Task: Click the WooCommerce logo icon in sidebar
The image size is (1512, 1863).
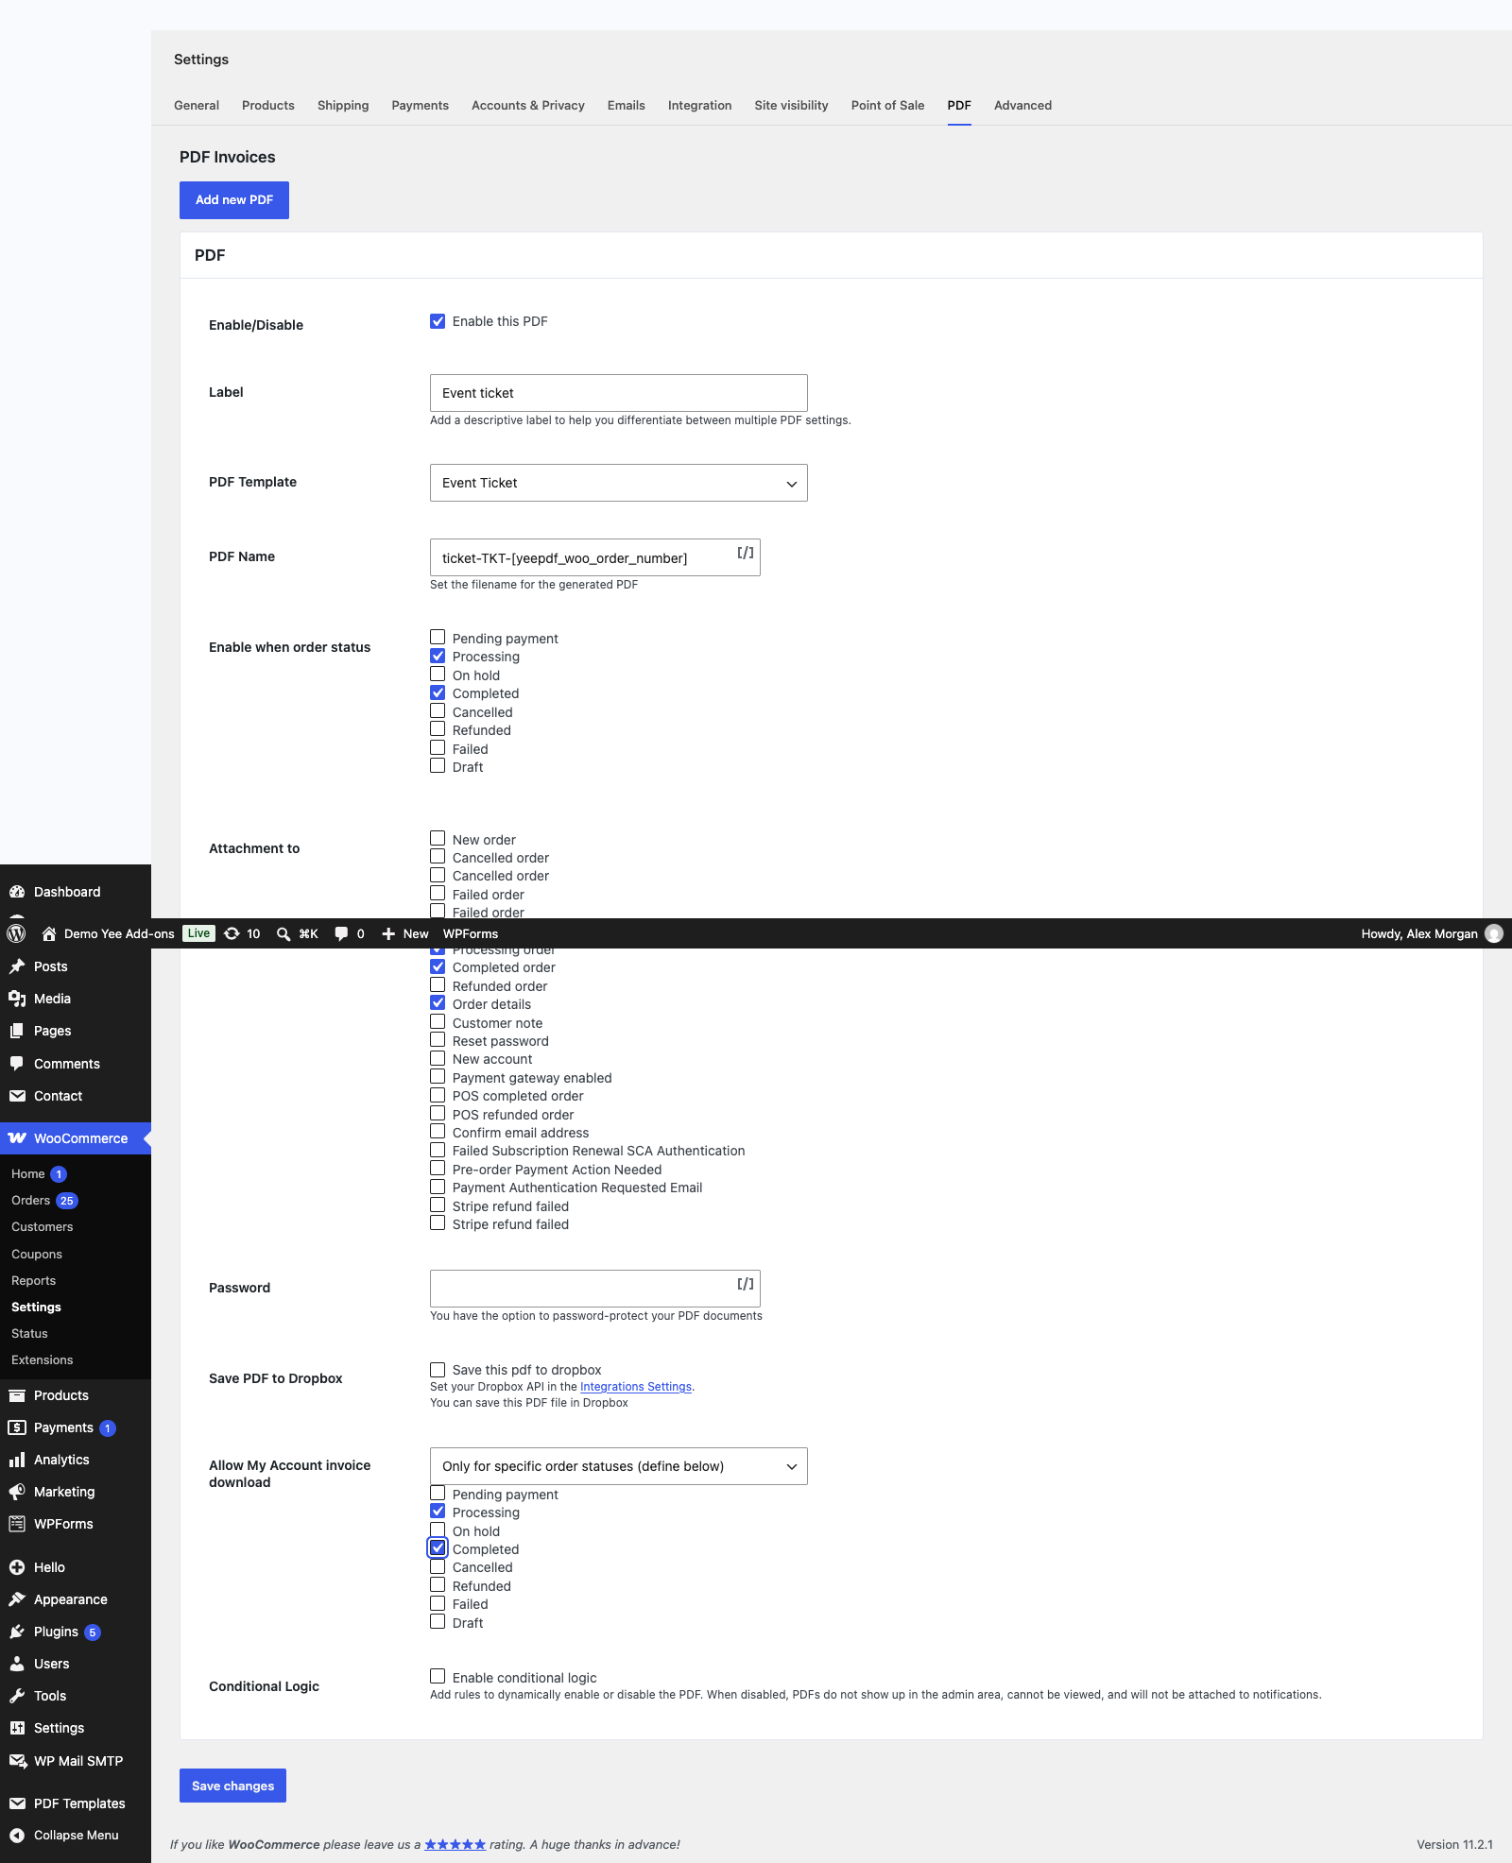Action: pos(17,1138)
